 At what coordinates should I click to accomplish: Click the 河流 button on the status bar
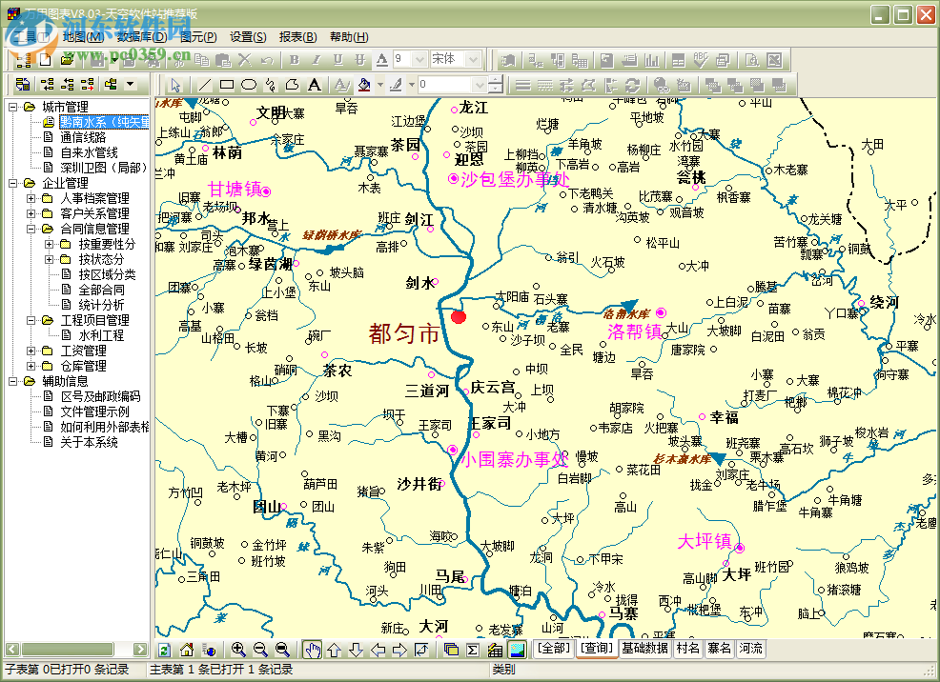pos(752,650)
